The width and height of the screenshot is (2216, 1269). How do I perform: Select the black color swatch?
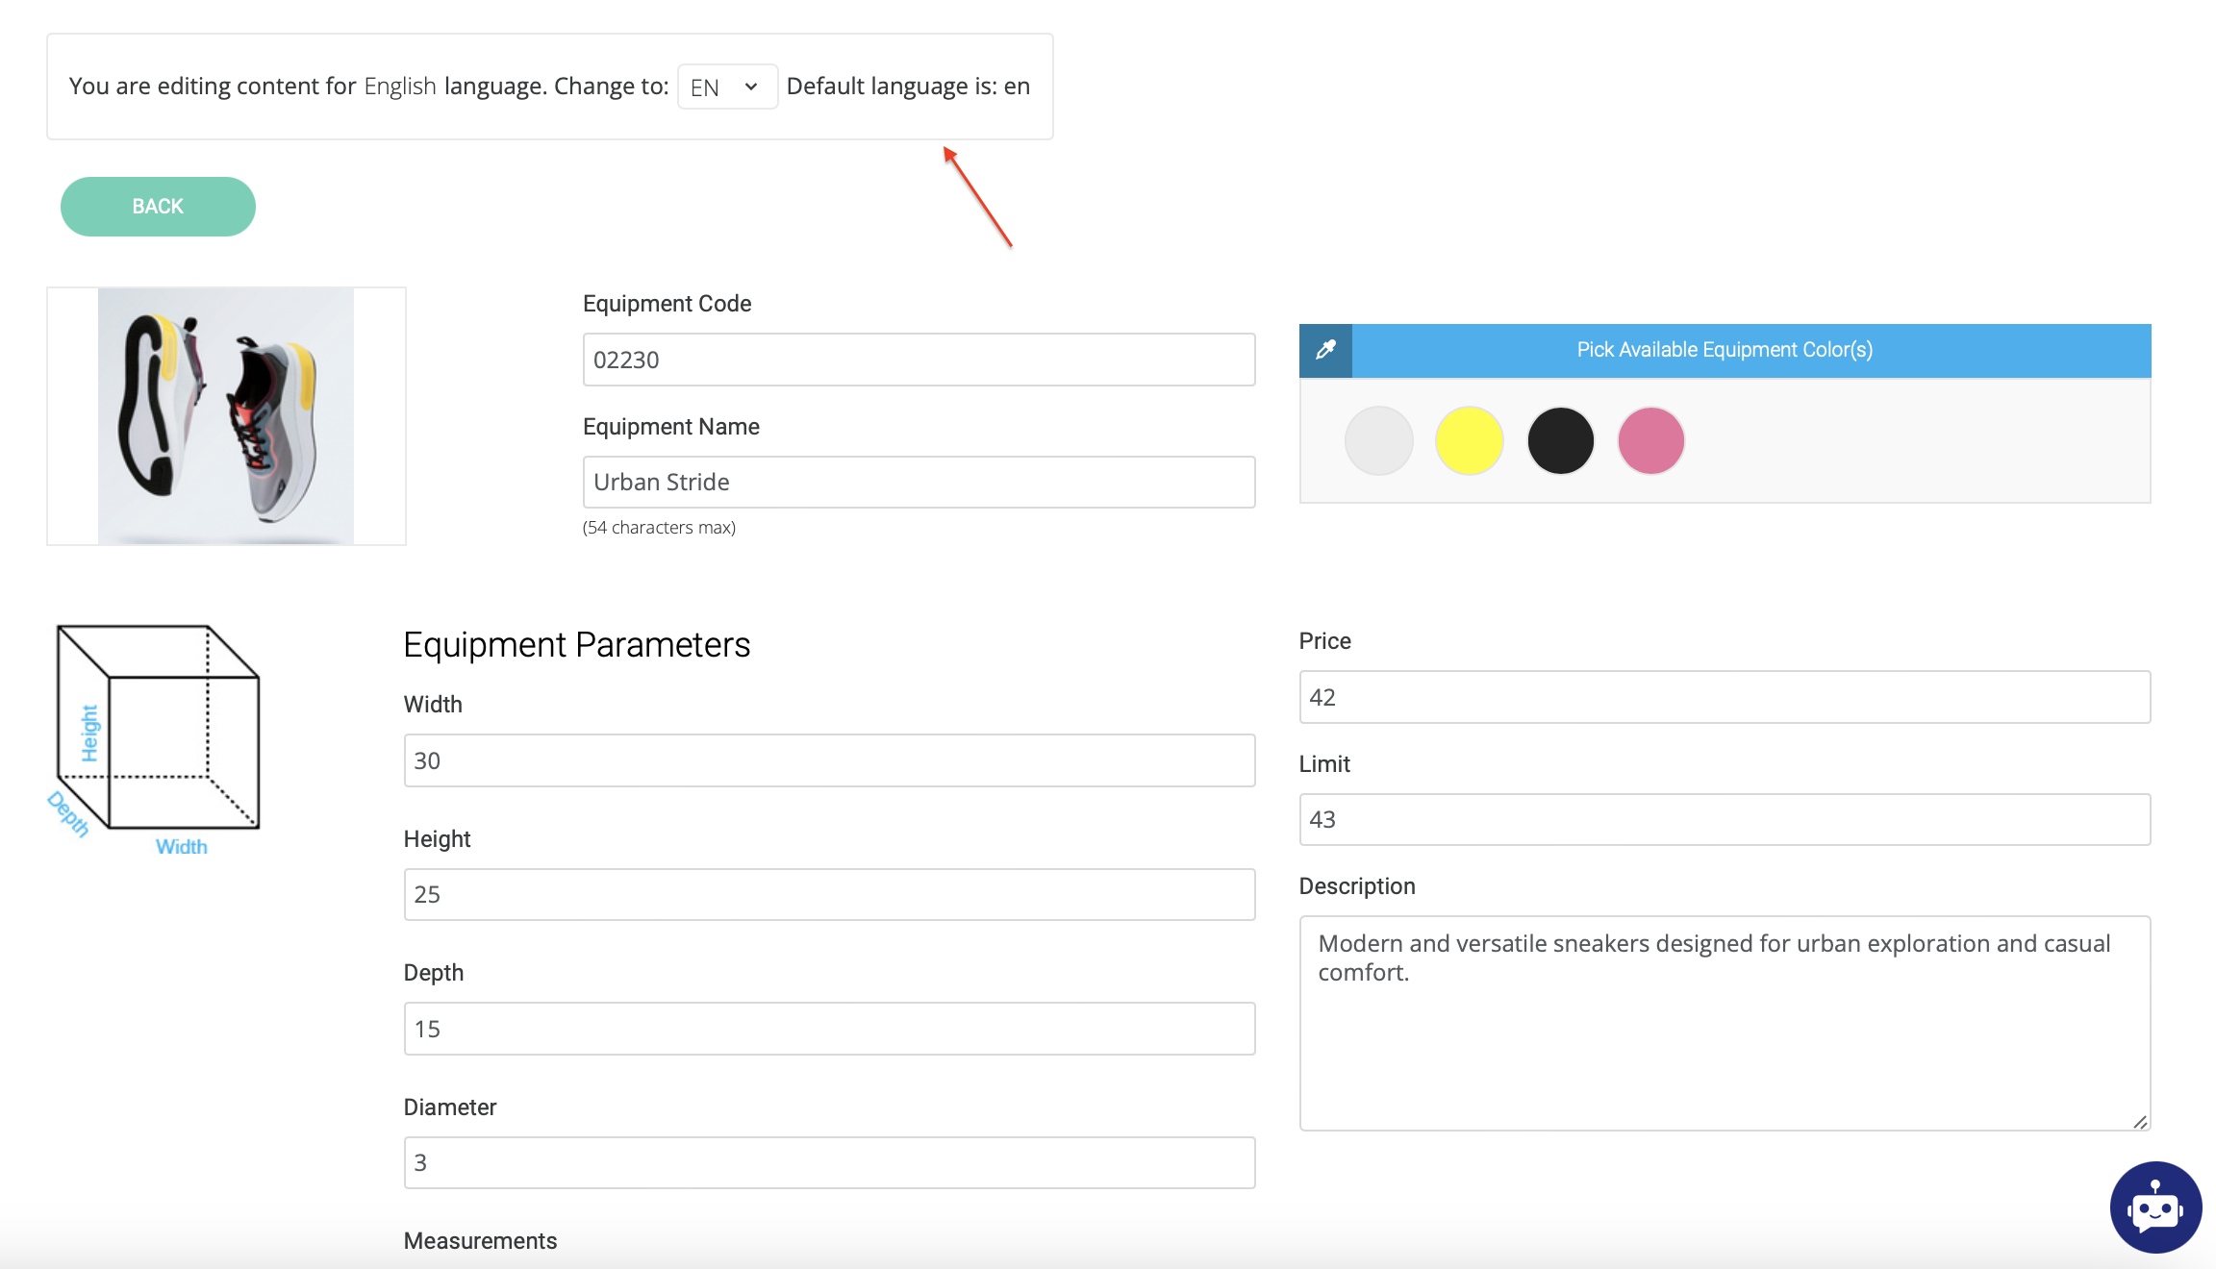pyautogui.click(x=1560, y=441)
